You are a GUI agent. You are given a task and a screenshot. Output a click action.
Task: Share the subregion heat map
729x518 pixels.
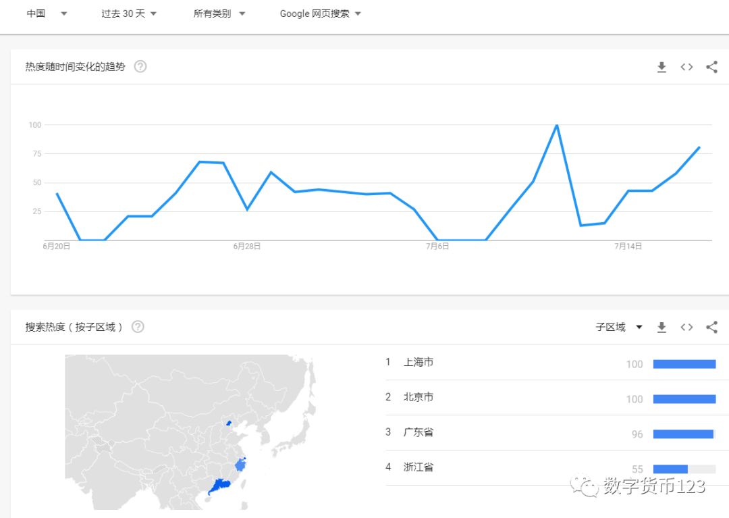click(x=711, y=327)
